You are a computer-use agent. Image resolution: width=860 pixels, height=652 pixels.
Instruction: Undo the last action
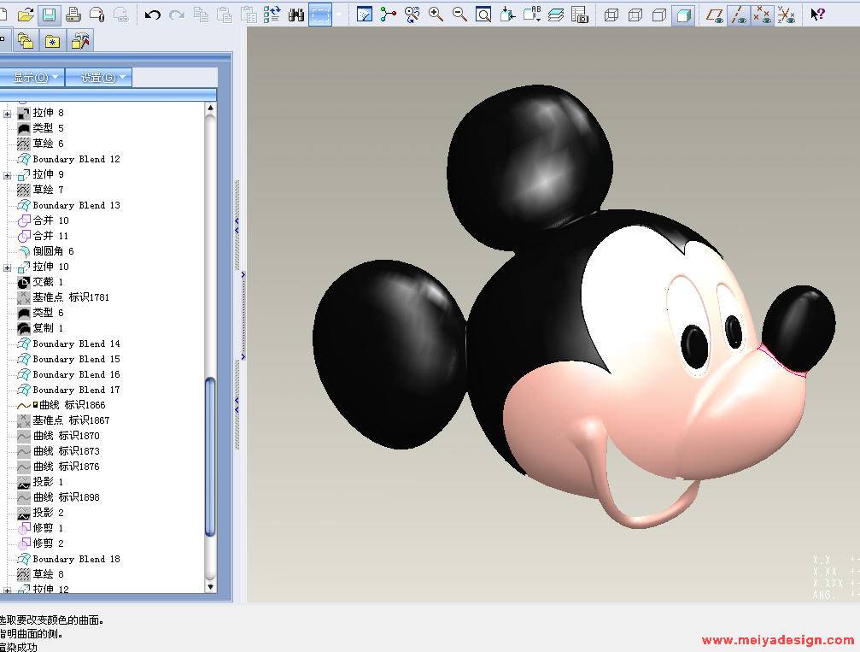pos(153,15)
